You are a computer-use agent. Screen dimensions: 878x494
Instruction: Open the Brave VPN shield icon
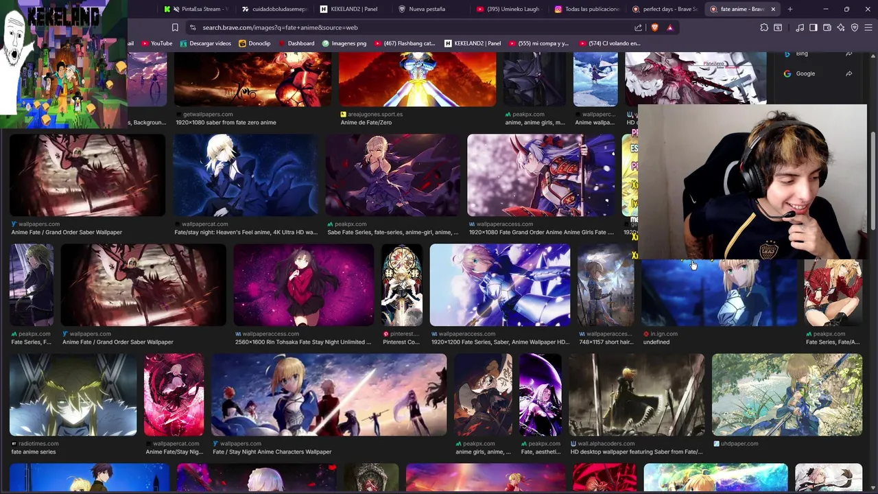point(855,27)
